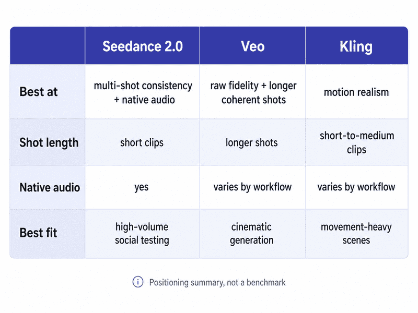The height and width of the screenshot is (313, 418).
Task: Click the short clips cell
Action: pyautogui.click(x=142, y=142)
